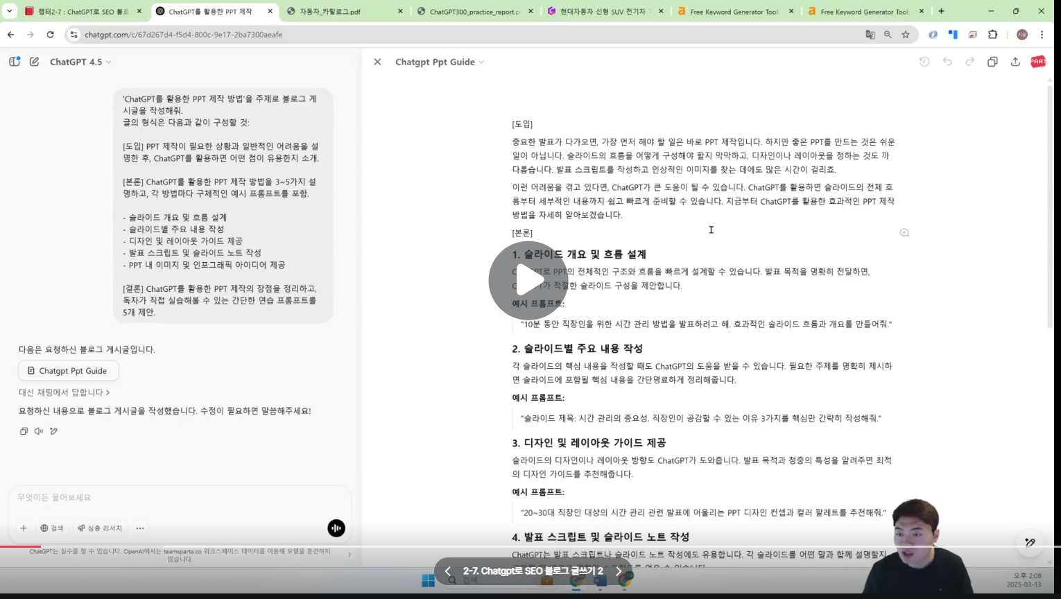Focus the '무엇이든 물어보세요' message input
Image resolution: width=1061 pixels, height=599 pixels.
pos(179,498)
